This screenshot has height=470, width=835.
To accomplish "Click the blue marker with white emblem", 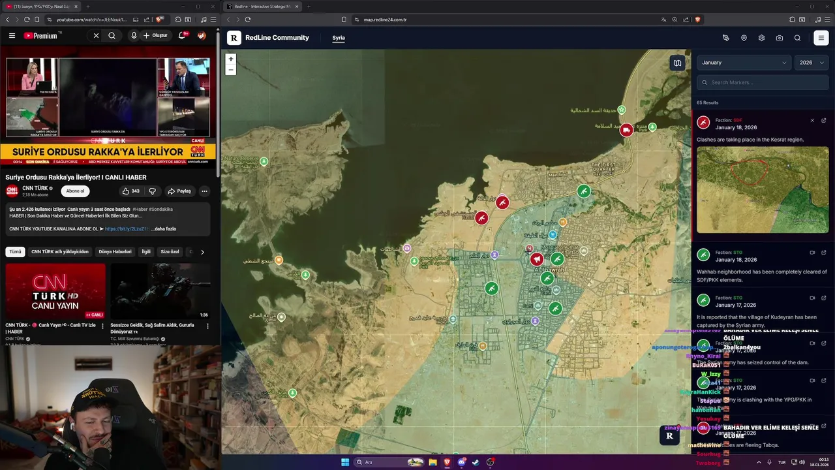I will tap(553, 235).
